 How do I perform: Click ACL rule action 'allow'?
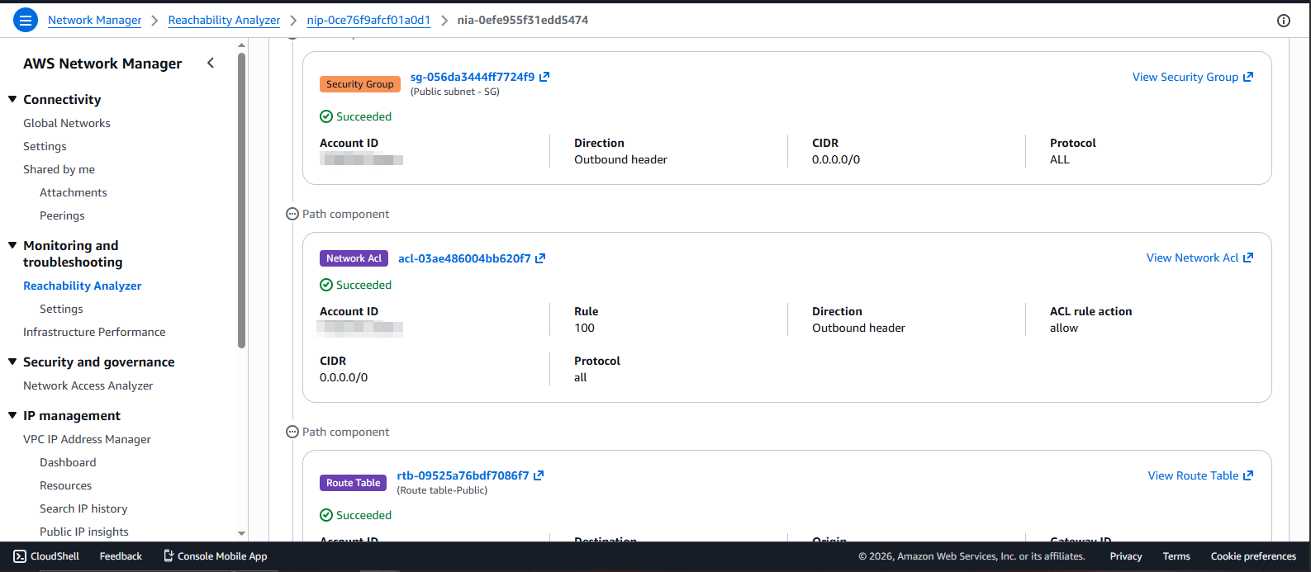1064,328
